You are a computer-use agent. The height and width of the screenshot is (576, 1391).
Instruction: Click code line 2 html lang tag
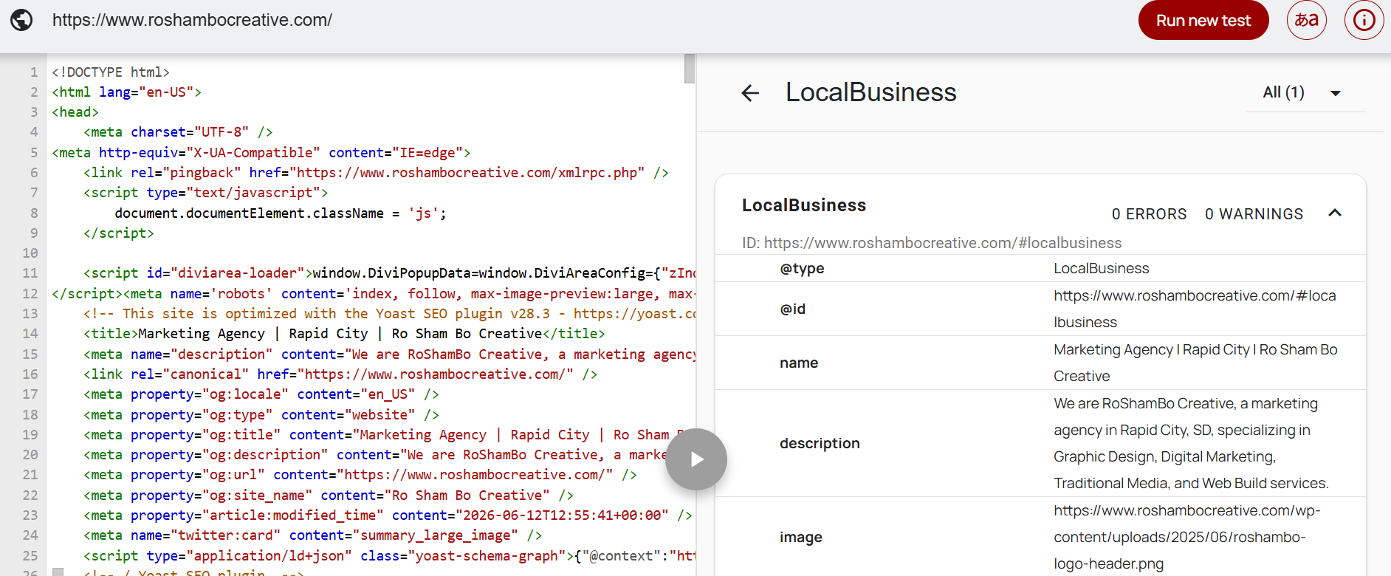click(x=126, y=92)
